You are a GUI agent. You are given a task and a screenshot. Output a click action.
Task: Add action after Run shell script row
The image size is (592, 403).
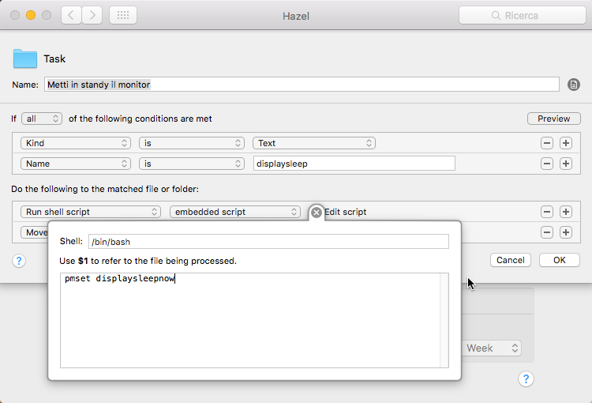point(566,212)
